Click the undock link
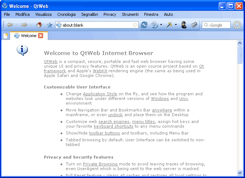This screenshot has height=178, width=245. click(115, 115)
